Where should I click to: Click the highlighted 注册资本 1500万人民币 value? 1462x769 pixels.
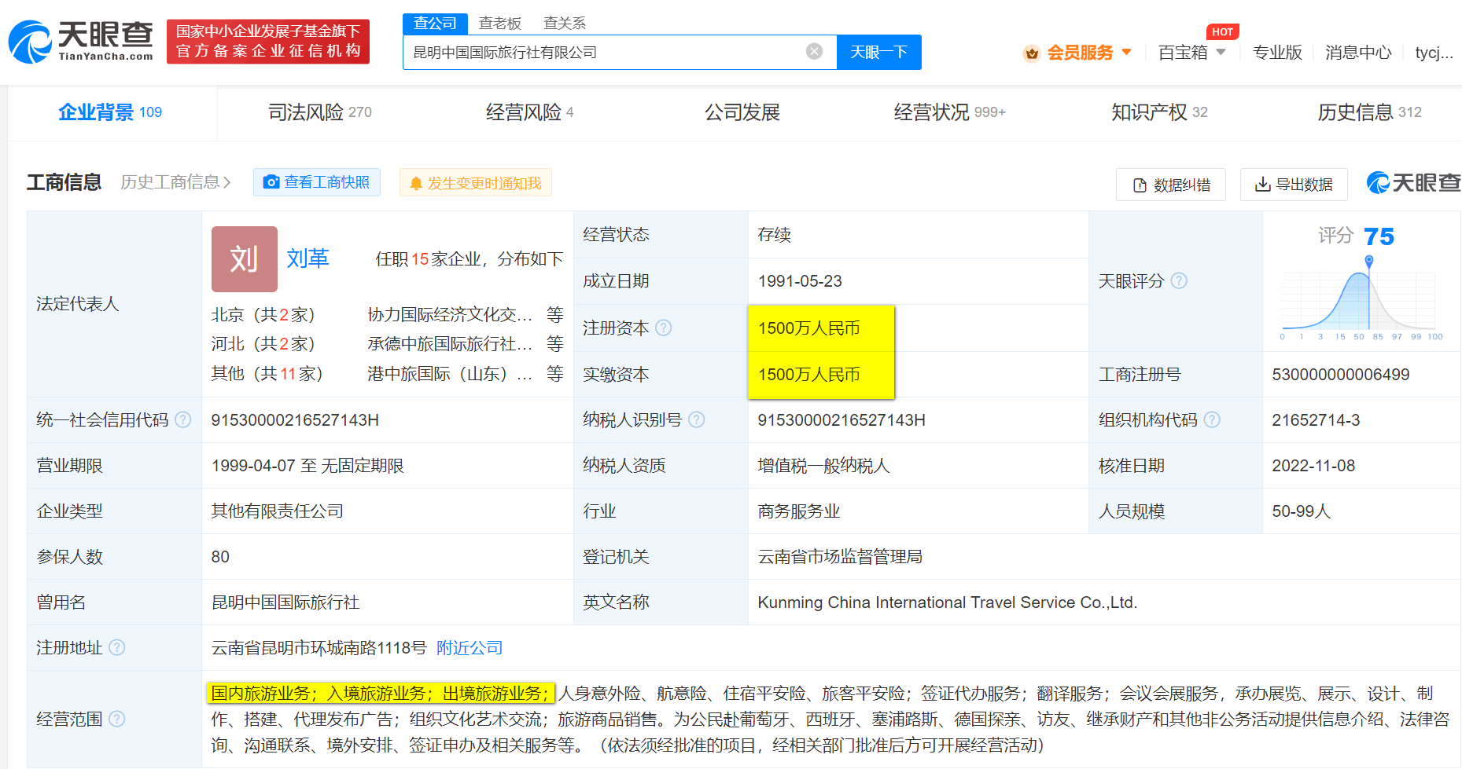pyautogui.click(x=809, y=328)
